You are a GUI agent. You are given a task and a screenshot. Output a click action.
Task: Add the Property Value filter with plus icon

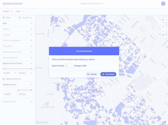31,102
